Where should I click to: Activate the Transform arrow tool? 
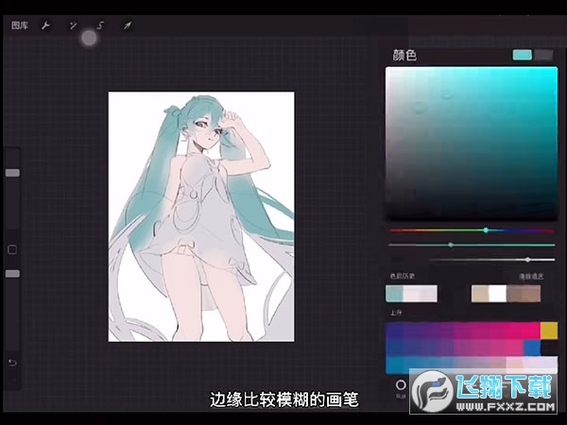pyautogui.click(x=128, y=25)
